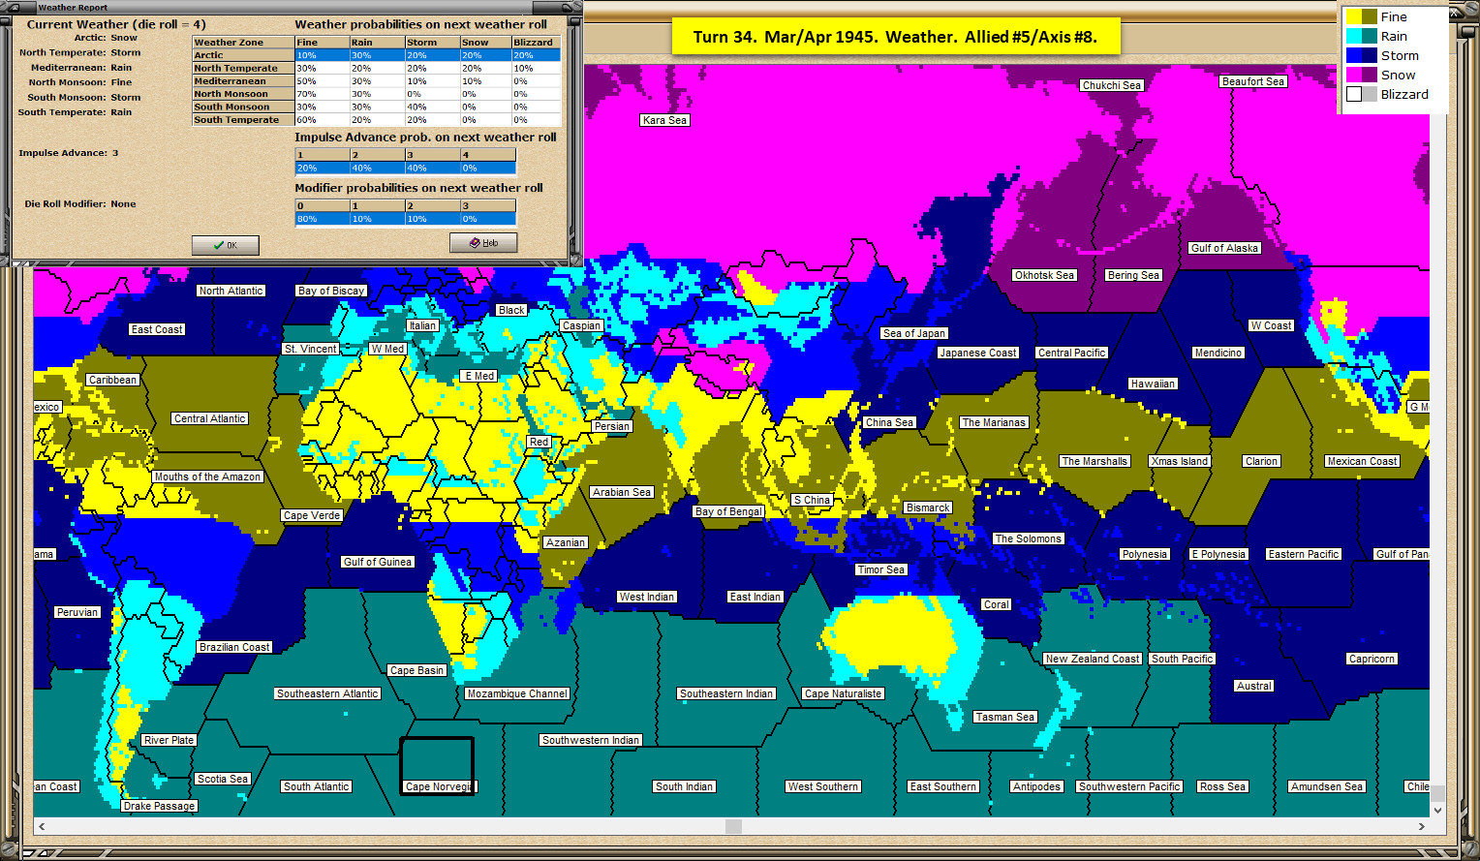
Task: Select the Kara Sea zone label
Action: [x=664, y=120]
